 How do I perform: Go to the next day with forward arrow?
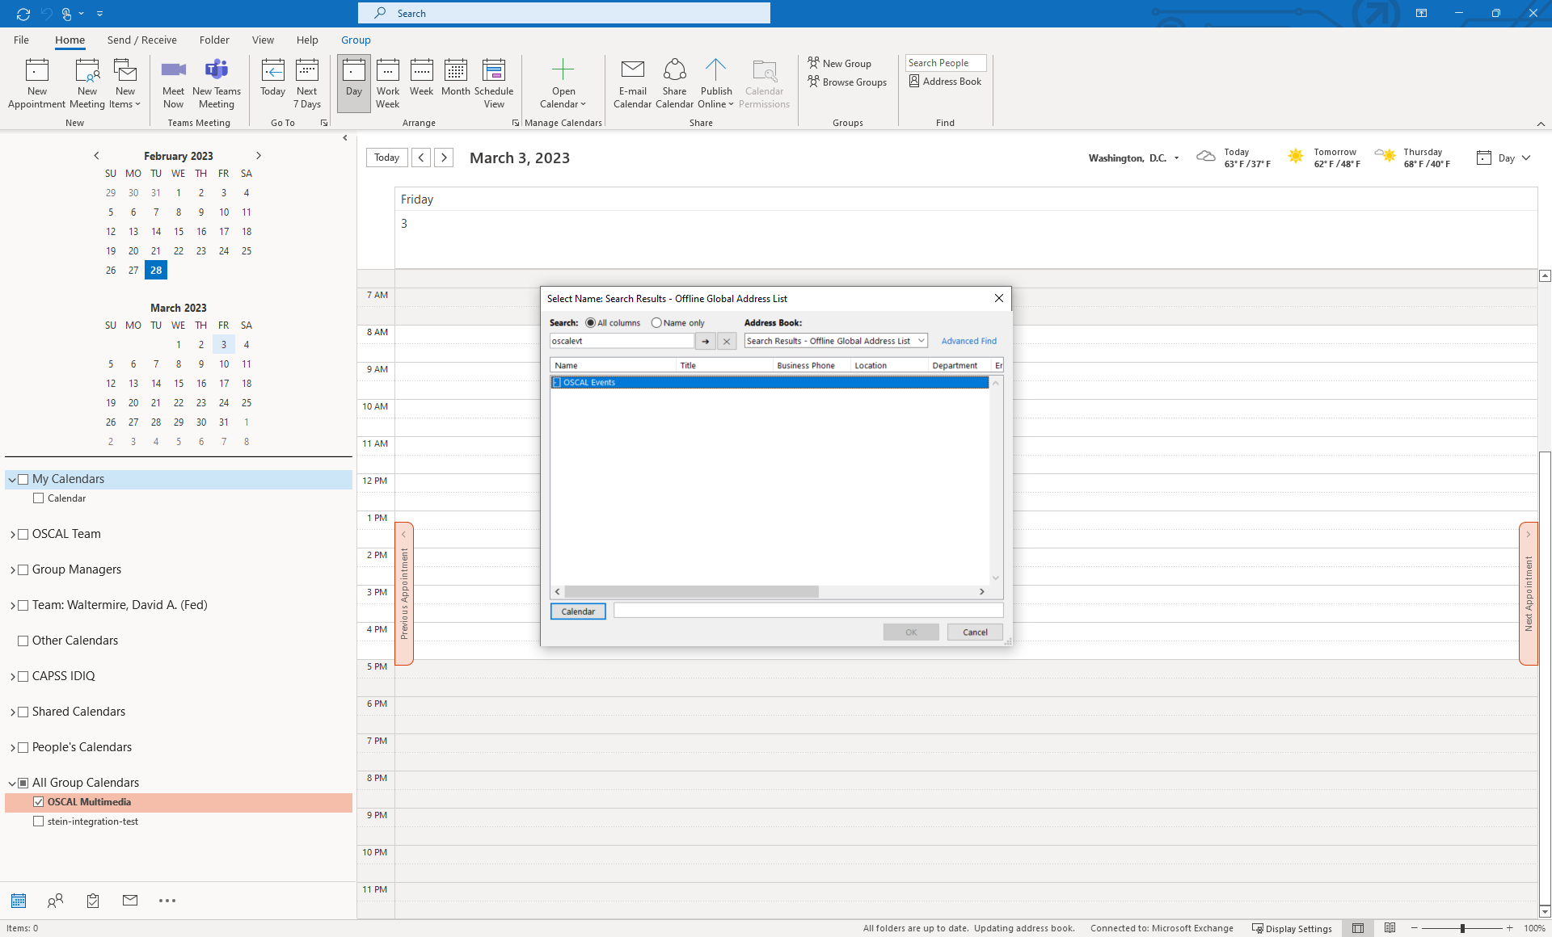[x=444, y=158]
